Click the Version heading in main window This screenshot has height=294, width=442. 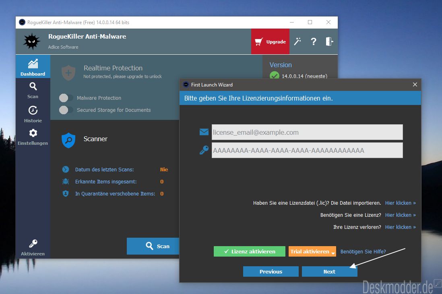click(281, 65)
